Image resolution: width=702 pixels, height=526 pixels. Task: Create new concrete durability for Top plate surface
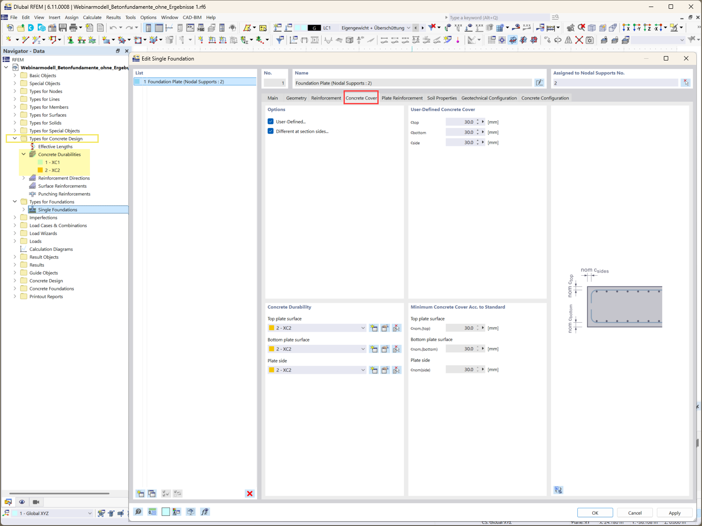373,328
